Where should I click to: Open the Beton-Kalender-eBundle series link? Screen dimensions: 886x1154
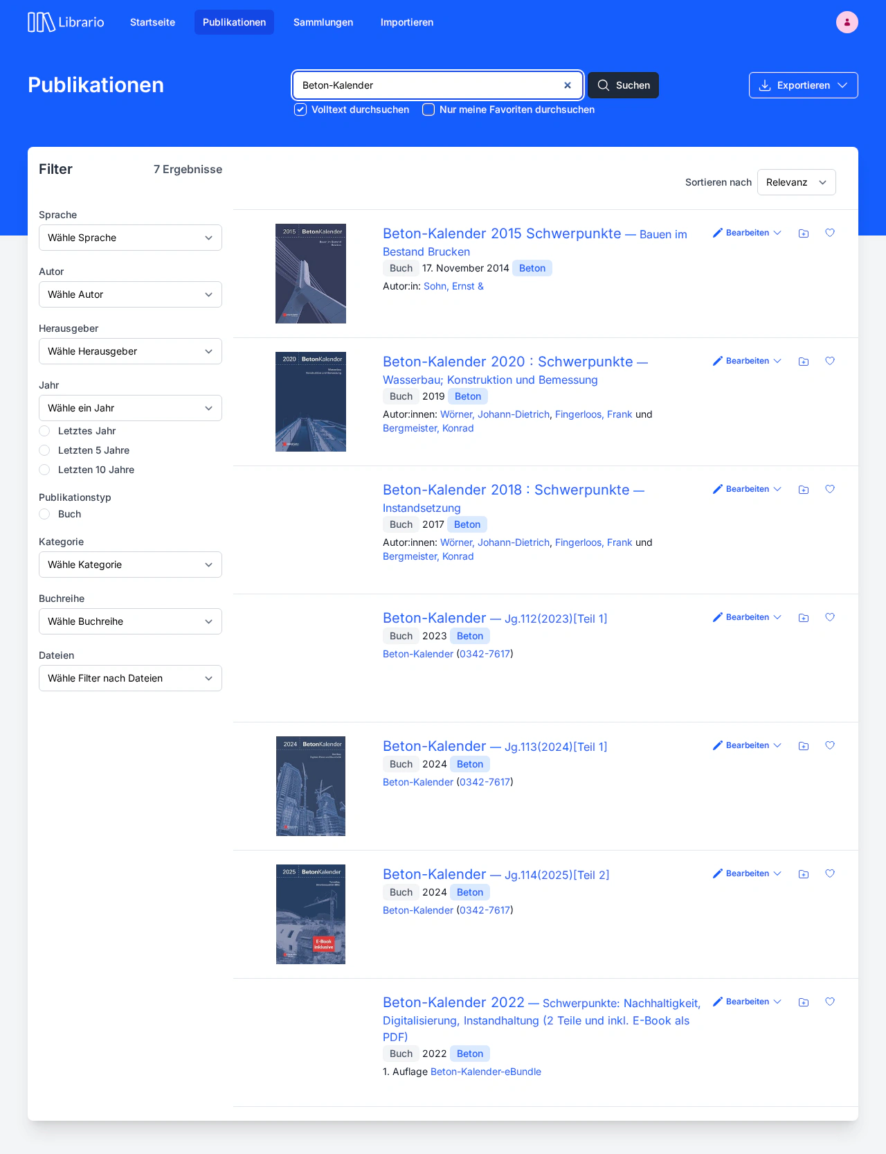(486, 1072)
